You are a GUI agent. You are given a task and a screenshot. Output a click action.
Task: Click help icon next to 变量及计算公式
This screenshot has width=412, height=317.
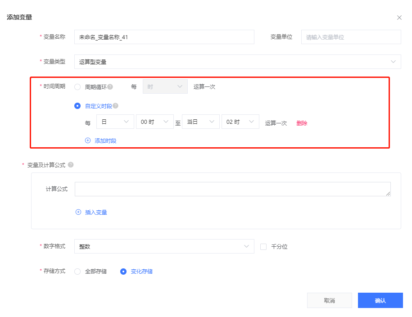(71, 165)
